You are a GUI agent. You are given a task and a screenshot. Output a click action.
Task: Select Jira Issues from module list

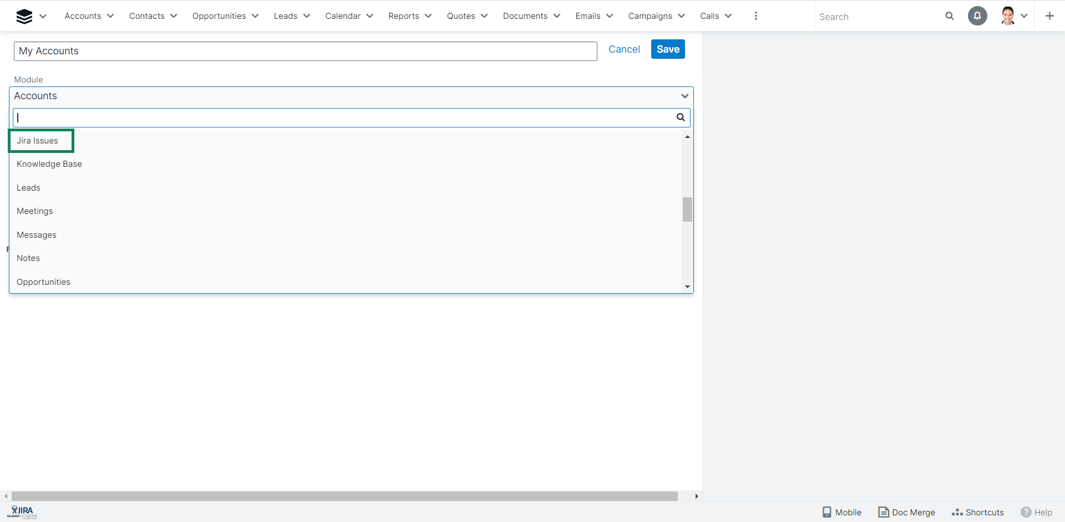[x=38, y=141]
